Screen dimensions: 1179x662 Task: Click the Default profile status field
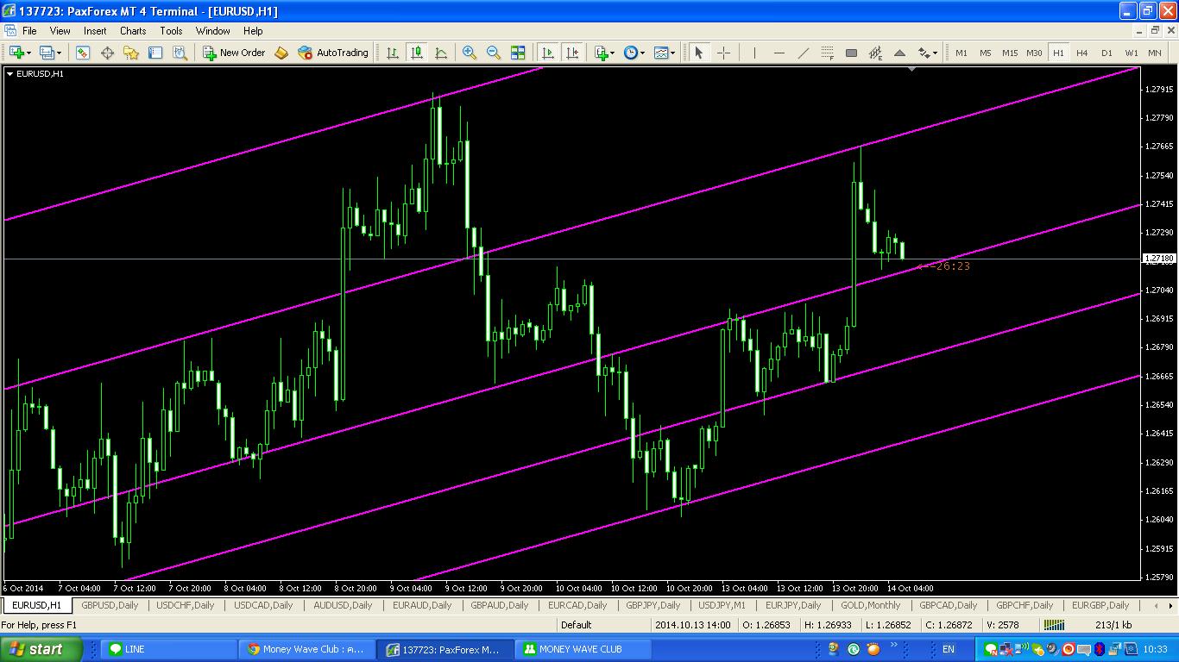(x=577, y=625)
